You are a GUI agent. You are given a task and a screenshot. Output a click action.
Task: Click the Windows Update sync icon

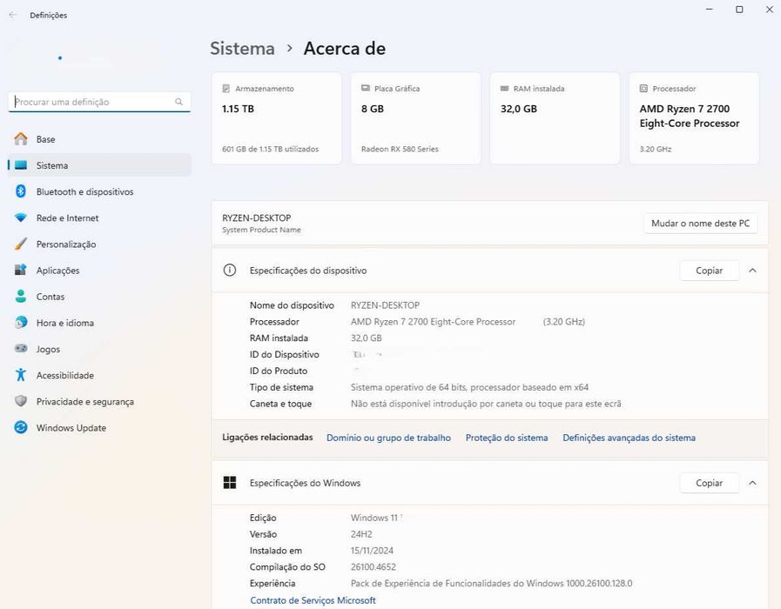click(x=21, y=427)
